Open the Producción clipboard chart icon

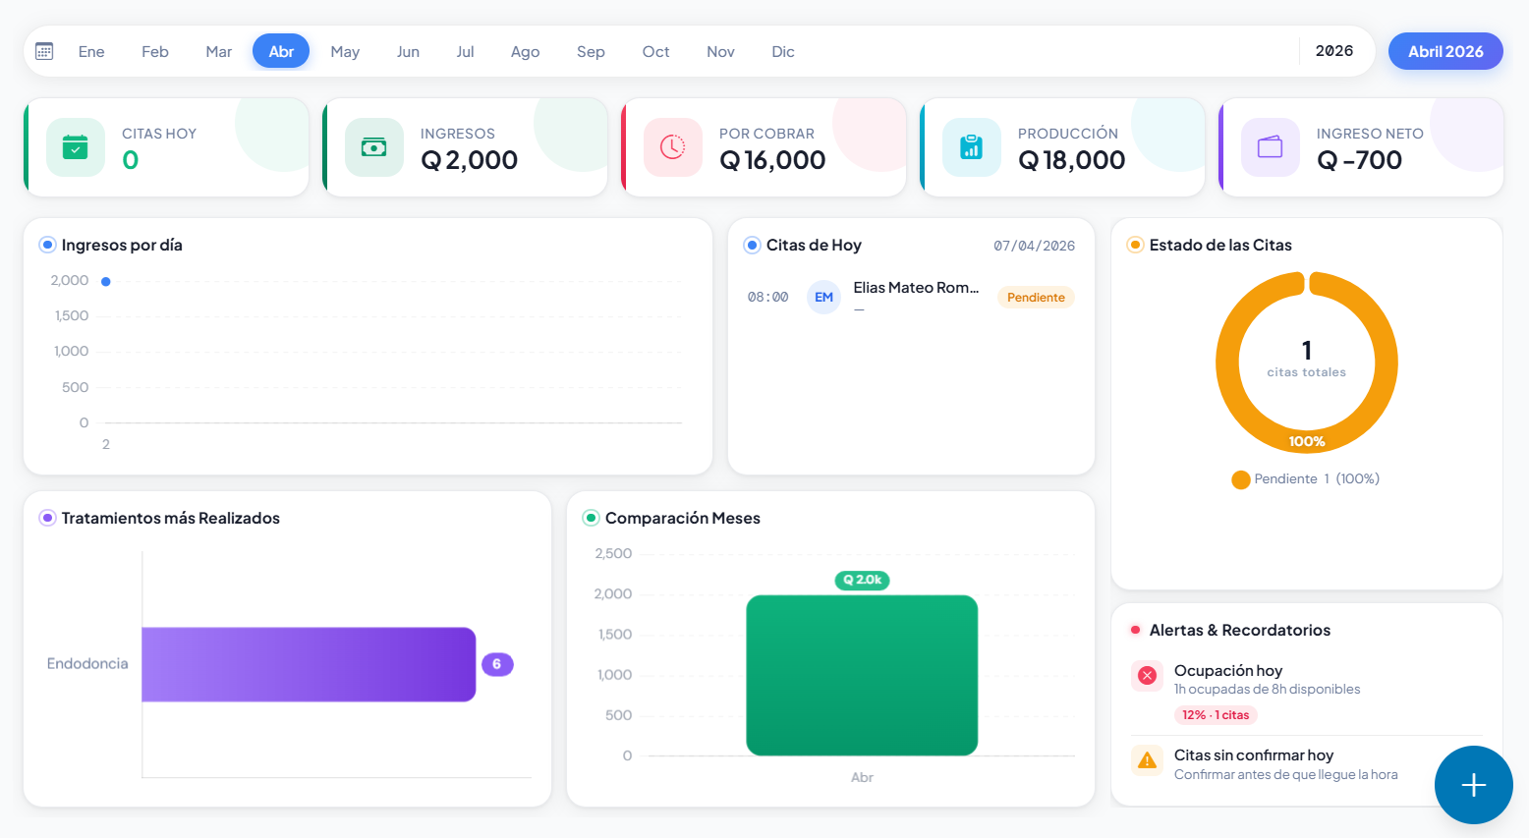click(972, 146)
